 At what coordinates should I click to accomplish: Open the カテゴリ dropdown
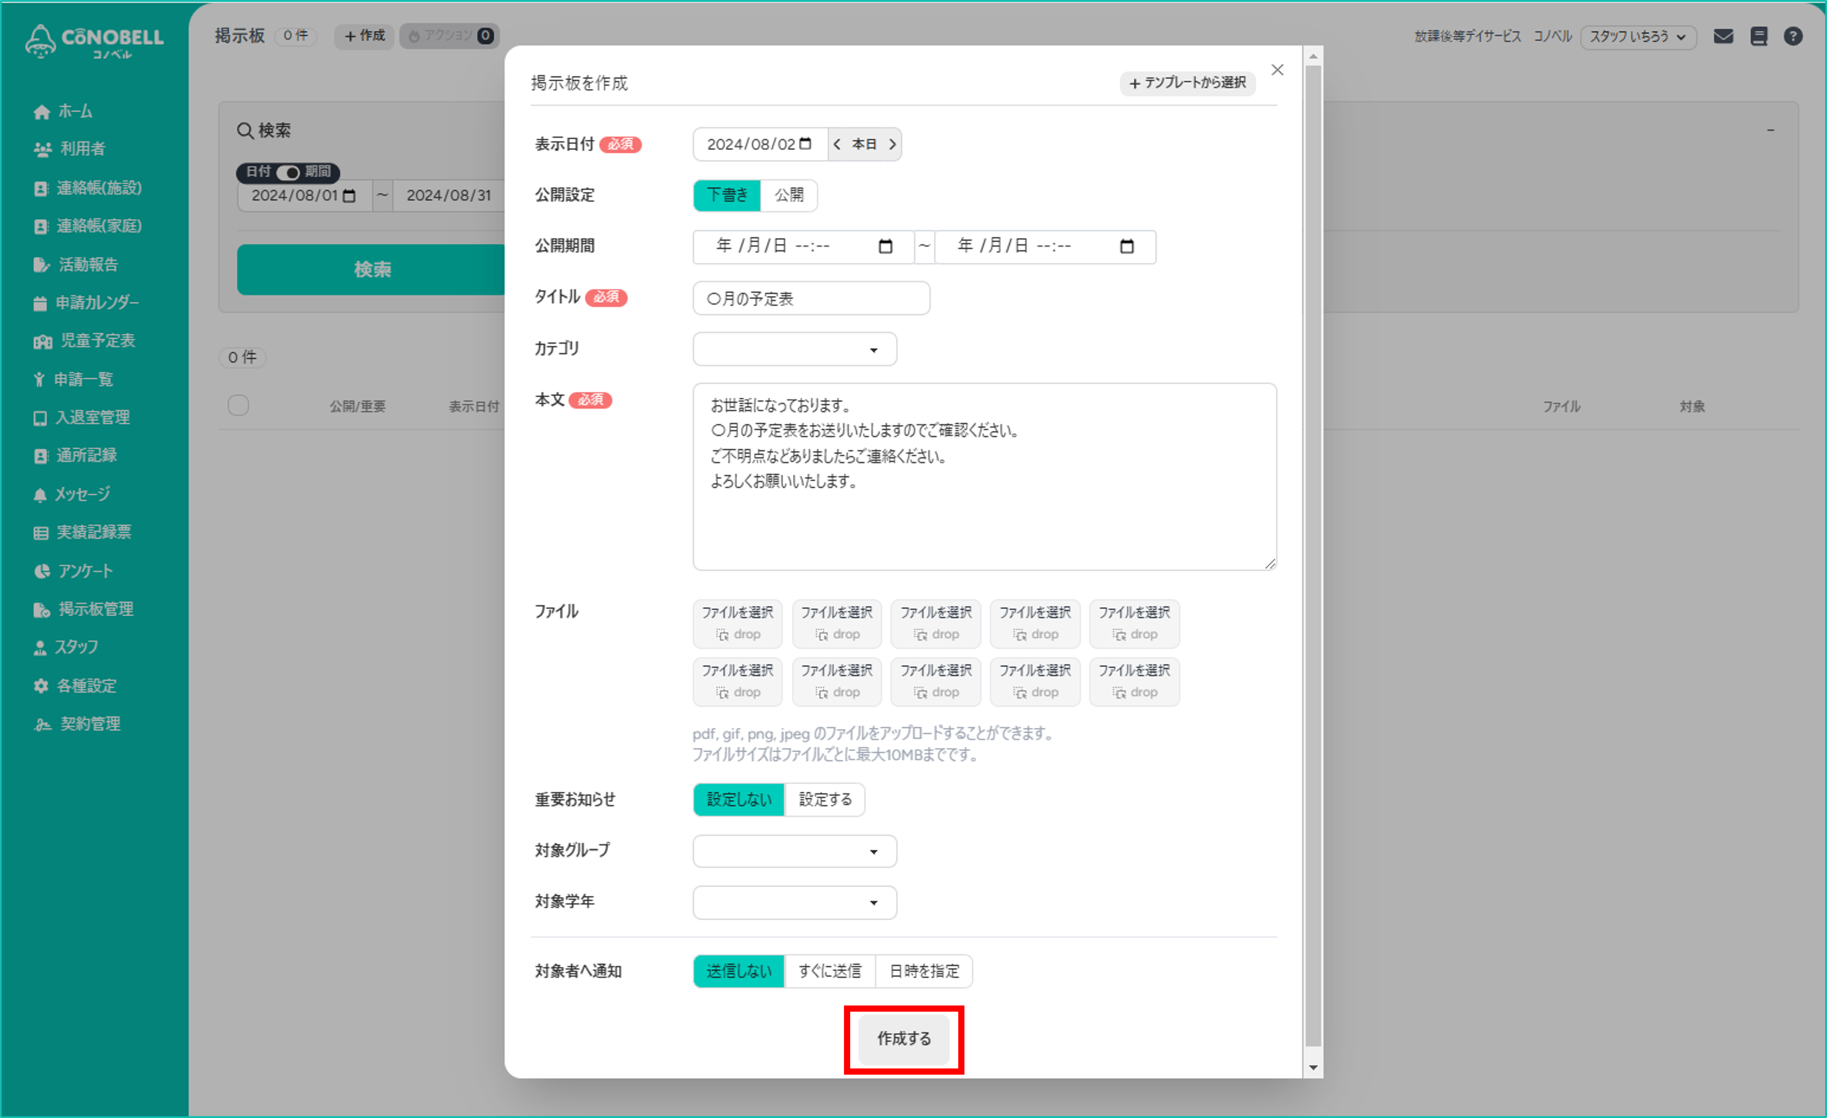tap(795, 349)
